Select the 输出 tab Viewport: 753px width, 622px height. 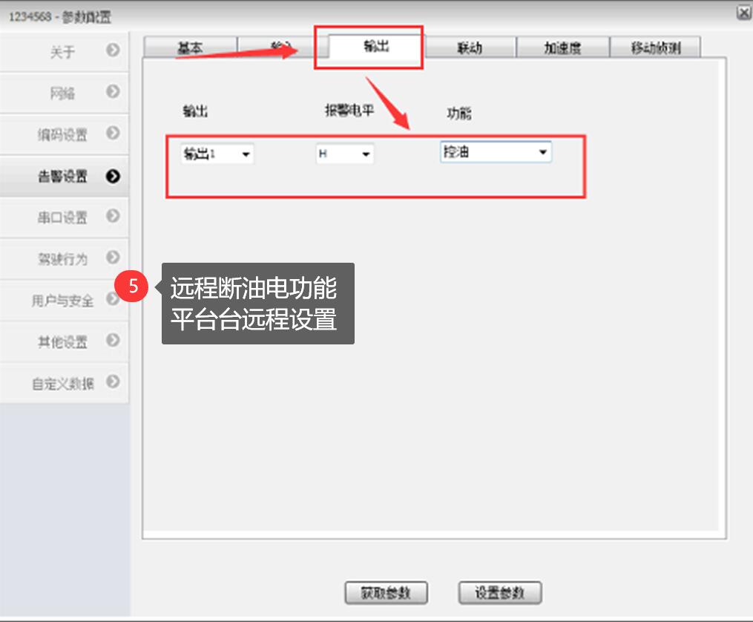click(x=376, y=46)
